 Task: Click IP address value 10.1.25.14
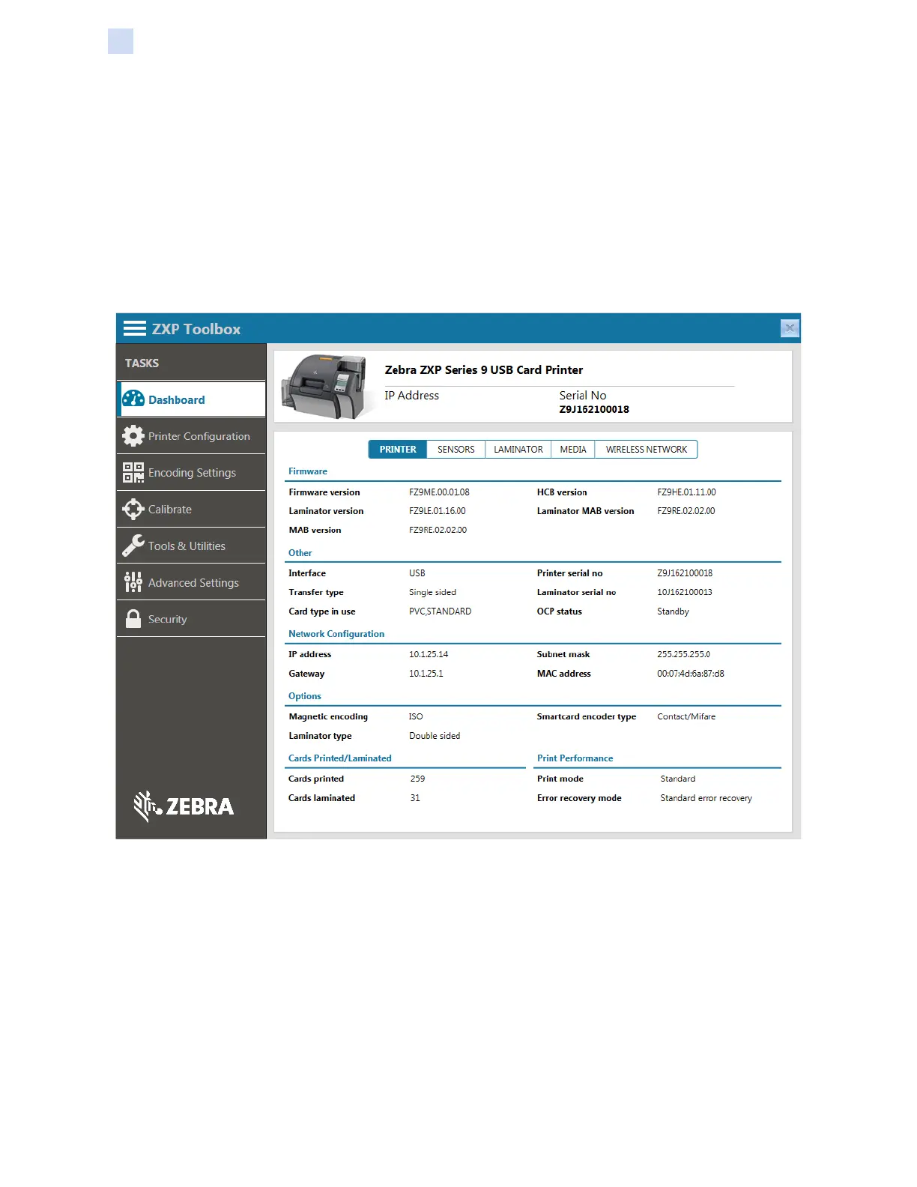[x=429, y=654]
